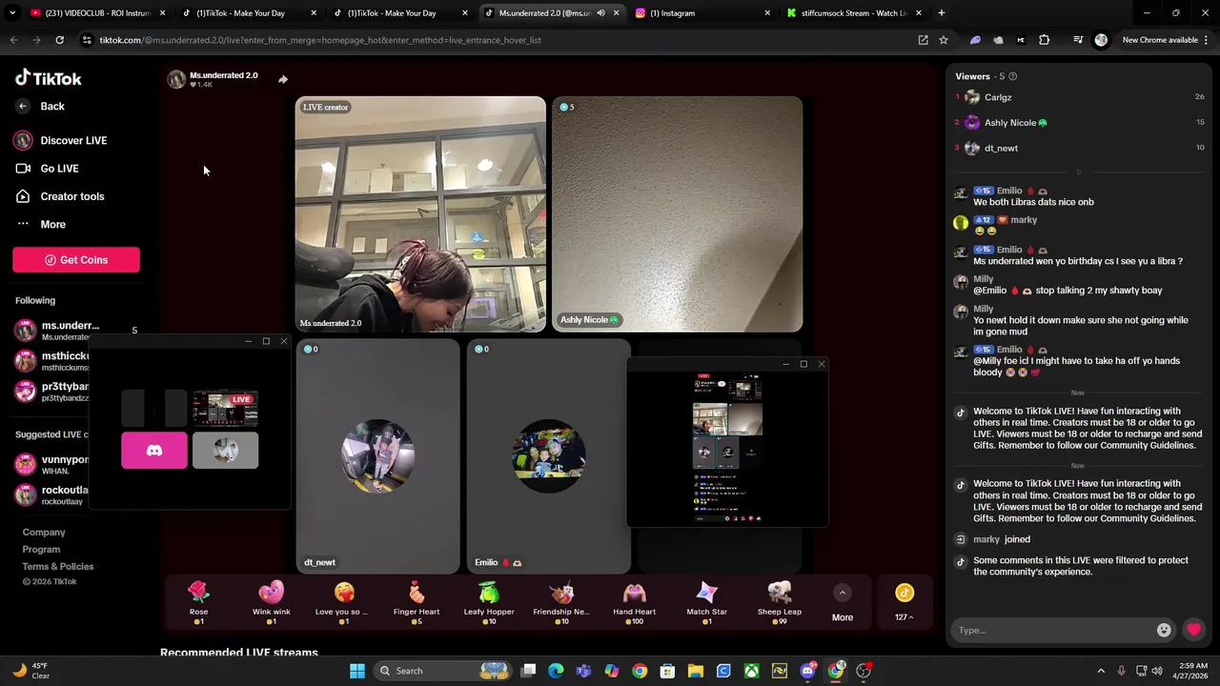Viewport: 1220px width, 686px height.
Task: Send the Sheep Leap gift
Action: 780,602
